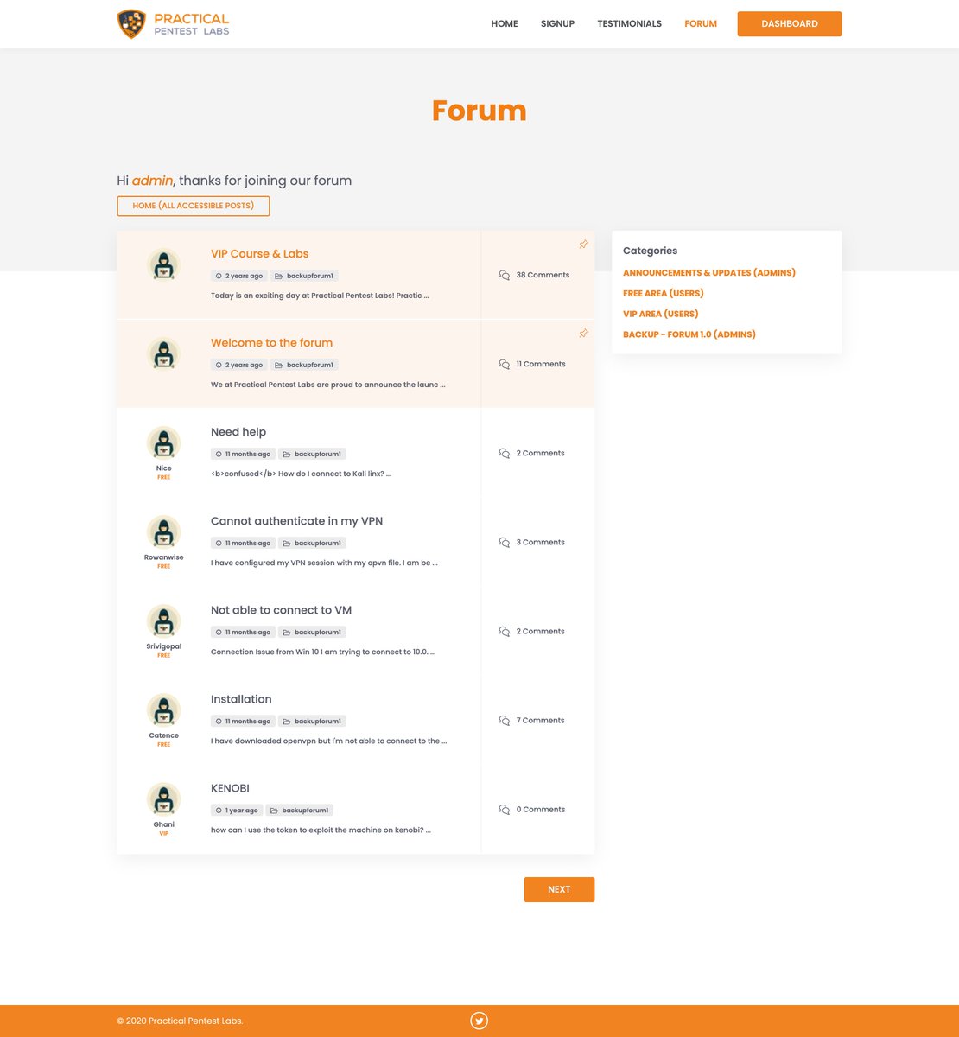959x1037 pixels.
Task: Click the avatar of user Nice
Action: 163,442
